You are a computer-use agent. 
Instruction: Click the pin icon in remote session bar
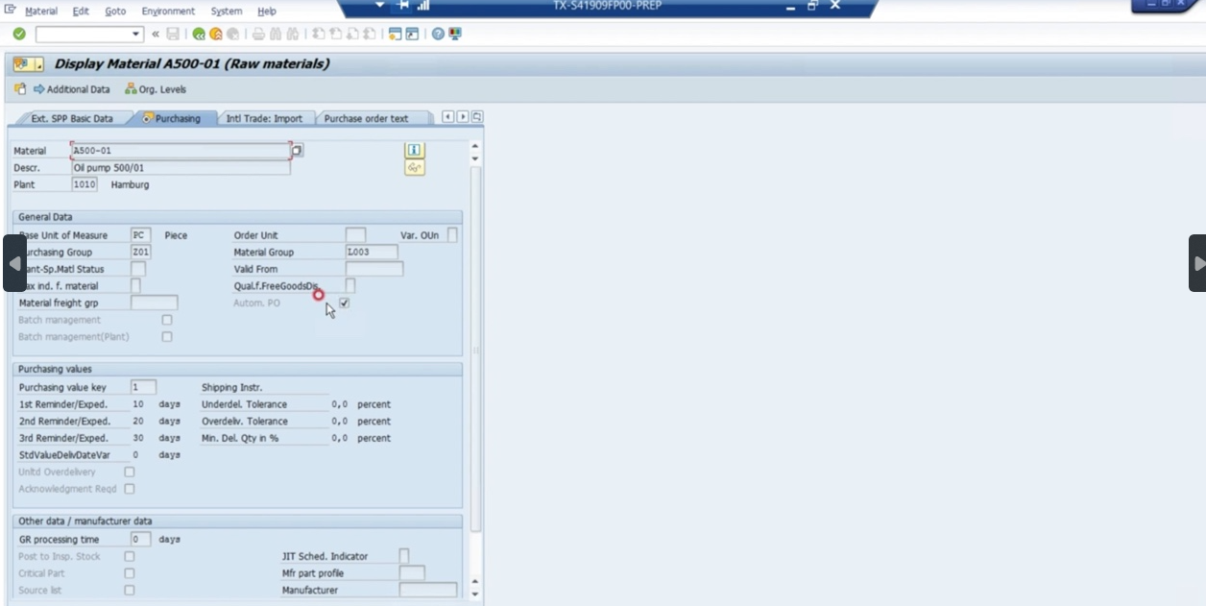point(403,6)
